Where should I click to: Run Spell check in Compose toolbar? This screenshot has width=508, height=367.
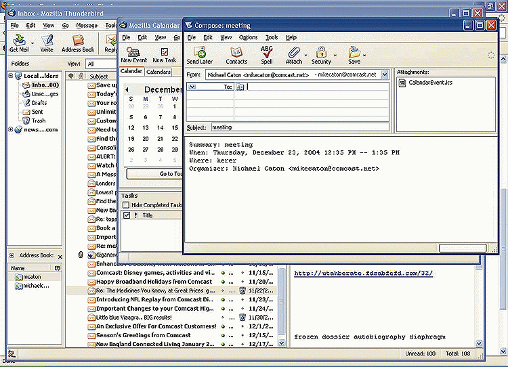pyautogui.click(x=267, y=54)
